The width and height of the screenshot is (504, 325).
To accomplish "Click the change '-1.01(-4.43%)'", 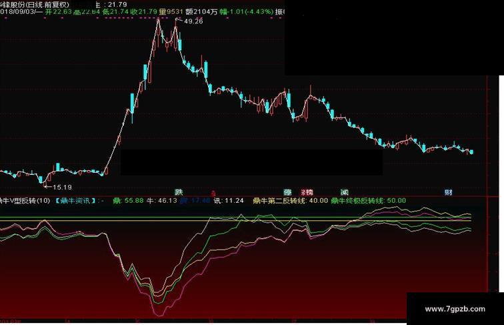I will (251, 12).
